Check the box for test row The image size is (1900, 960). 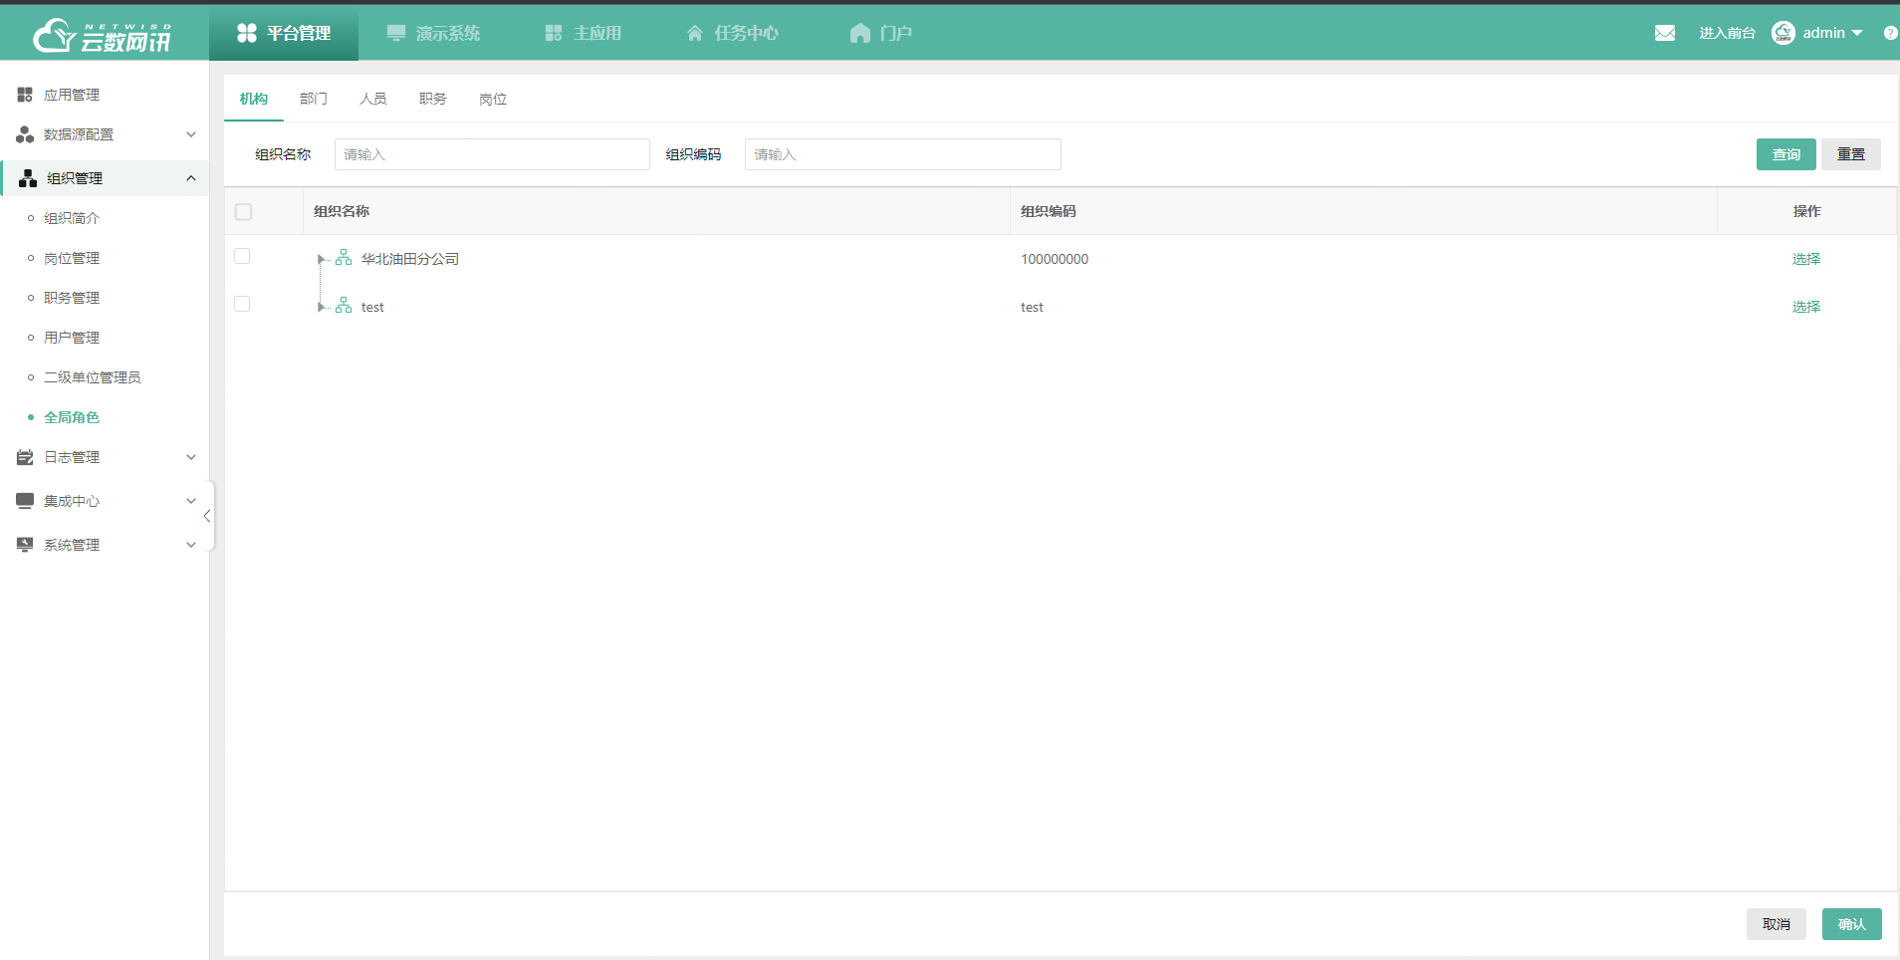click(242, 305)
